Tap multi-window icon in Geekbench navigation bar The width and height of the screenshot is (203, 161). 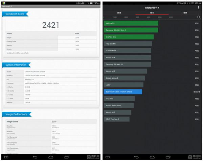[x=6, y=157]
